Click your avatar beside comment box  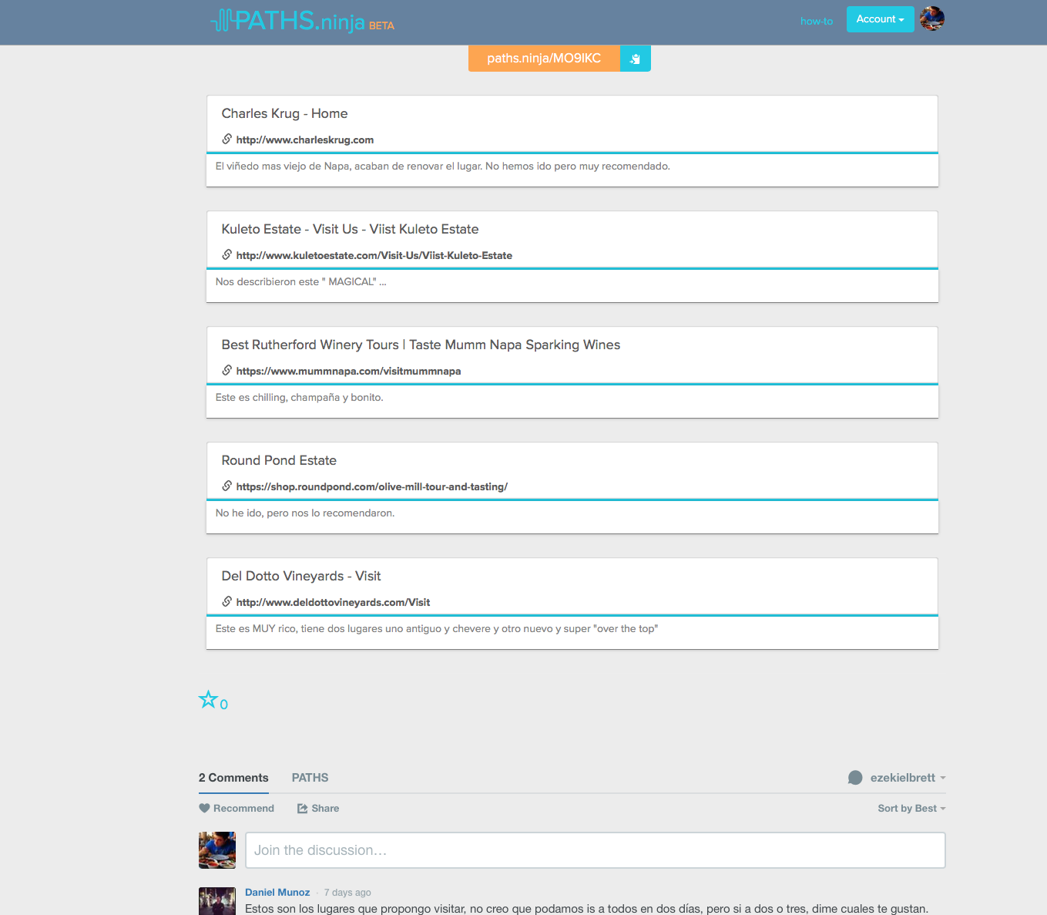[x=217, y=850]
